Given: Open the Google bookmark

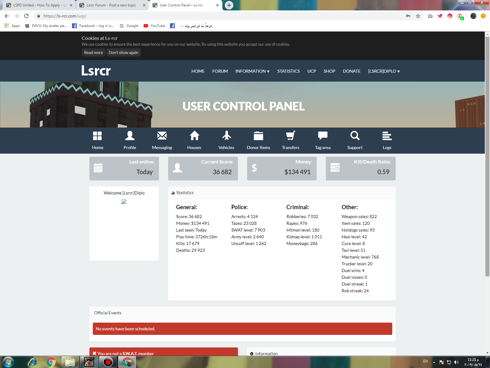Looking at the screenshot, I should point(129,26).
